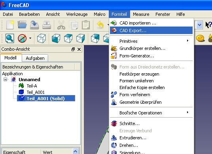Click the Eigenschaft column header
Viewport: 212px width, 154px height.
(x=21, y=152)
